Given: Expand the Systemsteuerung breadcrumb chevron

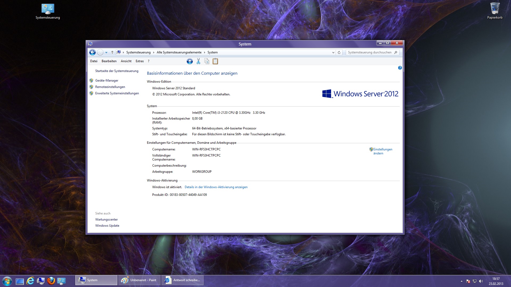Looking at the screenshot, I should tap(154, 52).
